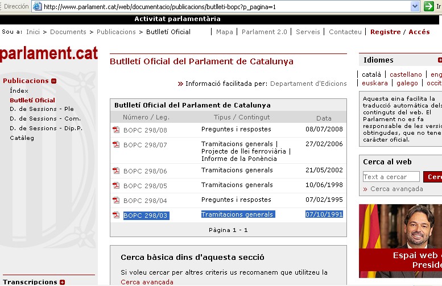
Task: Open Serveis in top navigation
Action: (308, 32)
